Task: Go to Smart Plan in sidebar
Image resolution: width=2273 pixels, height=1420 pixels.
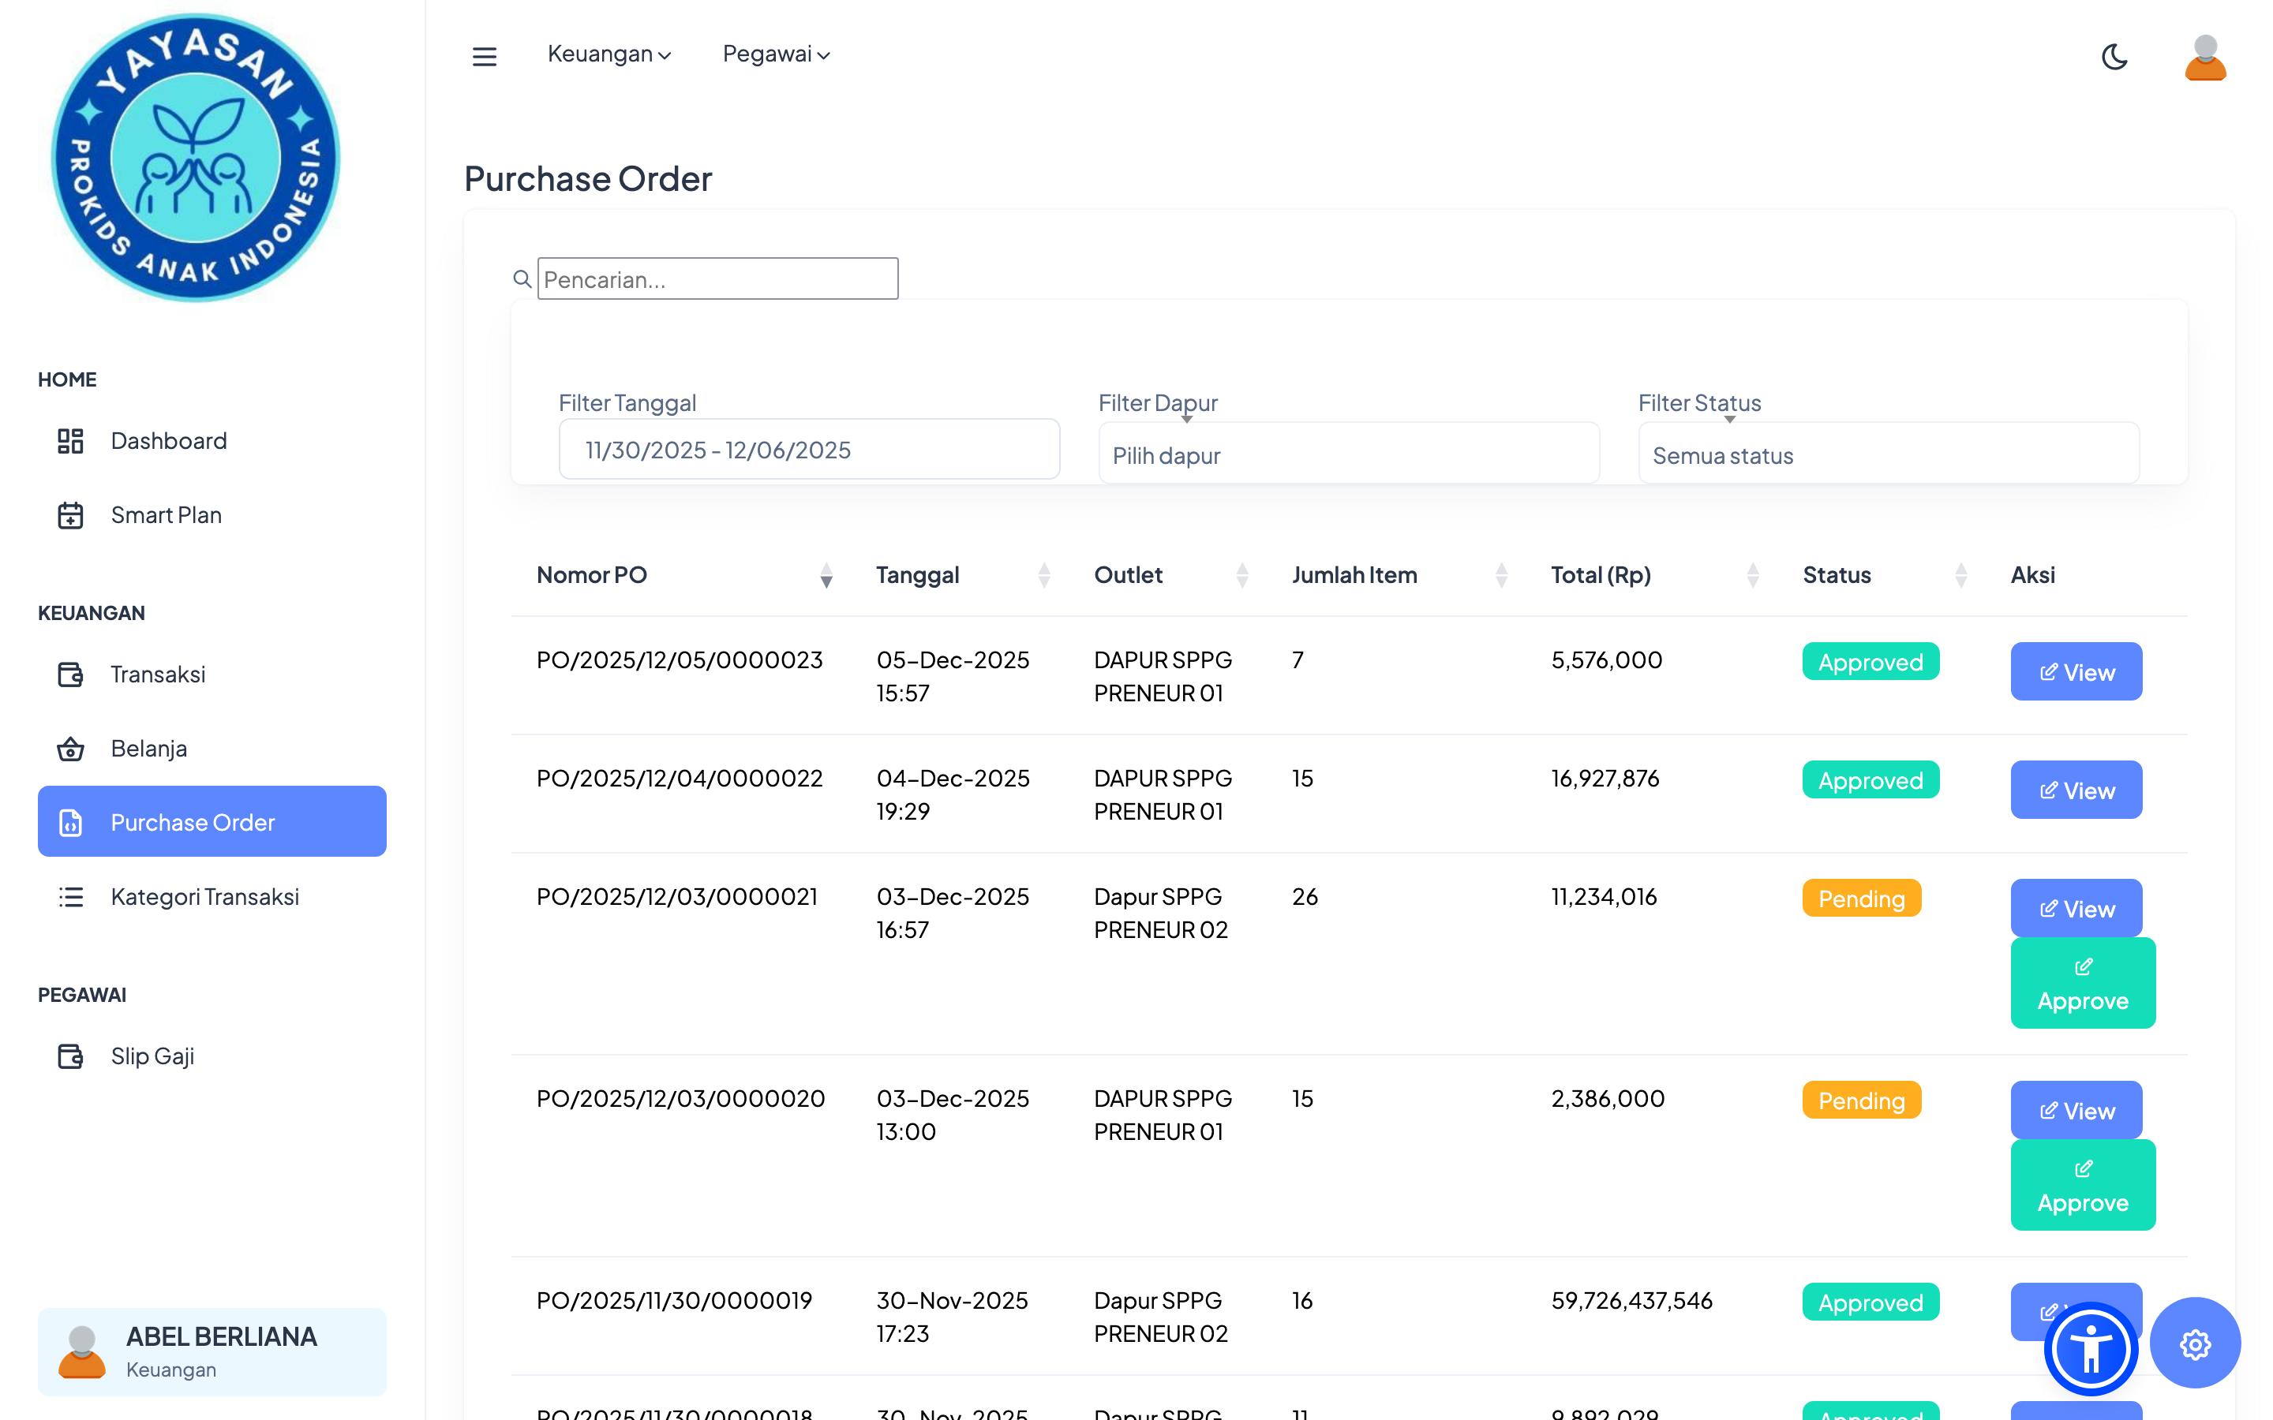Action: pos(165,514)
